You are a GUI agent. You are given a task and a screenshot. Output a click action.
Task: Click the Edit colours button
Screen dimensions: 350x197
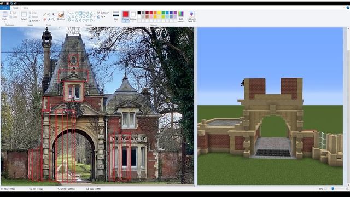coord(181,16)
